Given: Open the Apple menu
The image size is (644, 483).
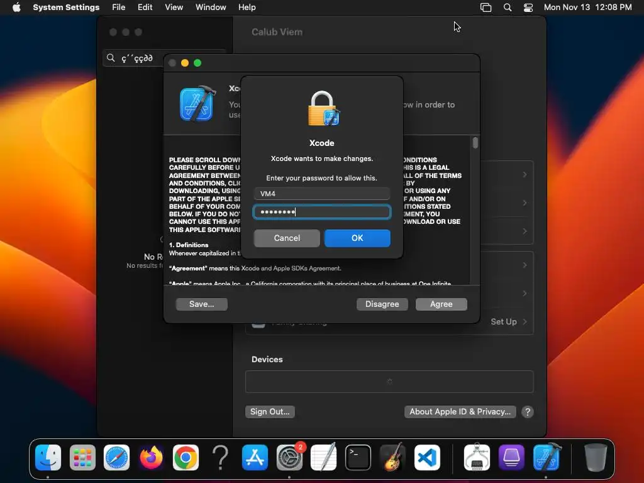Looking at the screenshot, I should coord(16,8).
